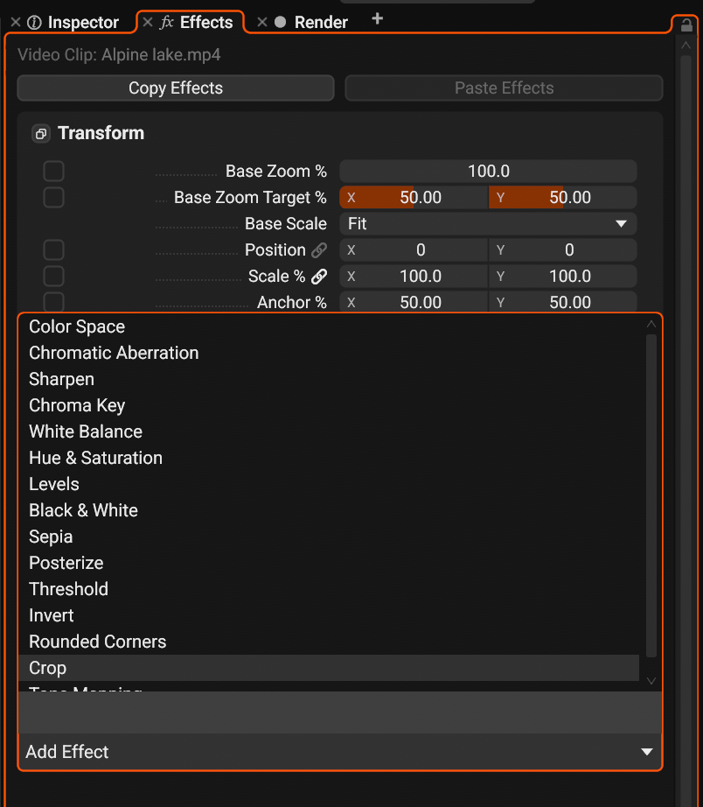The height and width of the screenshot is (807, 703).
Task: Select the Chromatic Aberration effect
Action: pos(329,353)
